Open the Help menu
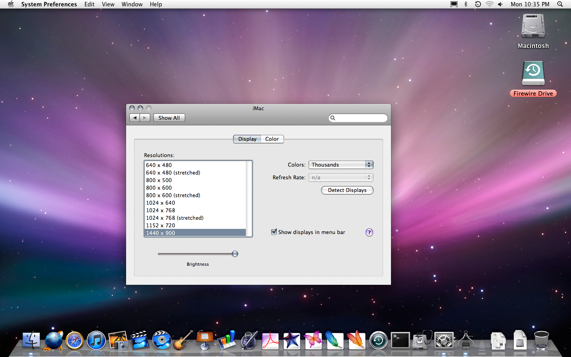571x357 pixels. click(x=156, y=4)
